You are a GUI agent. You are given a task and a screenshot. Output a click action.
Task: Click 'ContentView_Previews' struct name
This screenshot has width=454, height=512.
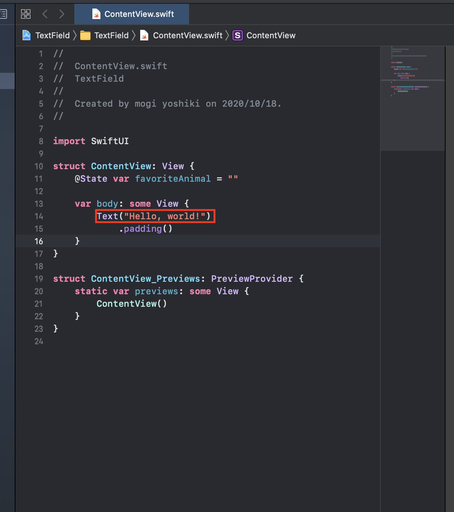pos(145,279)
